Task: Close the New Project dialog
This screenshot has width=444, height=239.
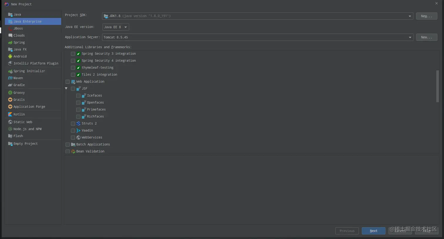Action: click(436, 4)
